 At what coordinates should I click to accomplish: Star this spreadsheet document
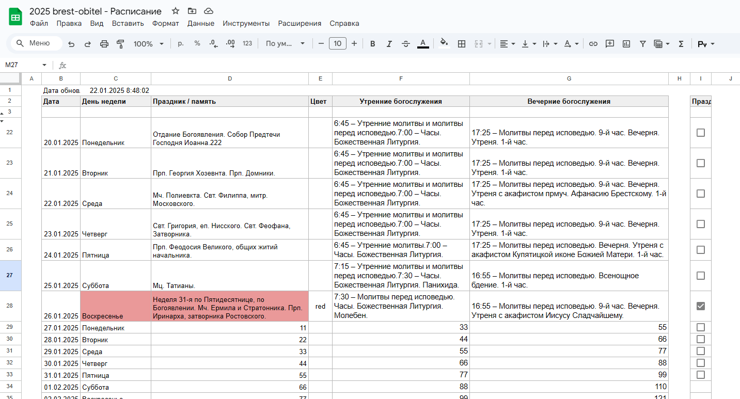pyautogui.click(x=176, y=11)
